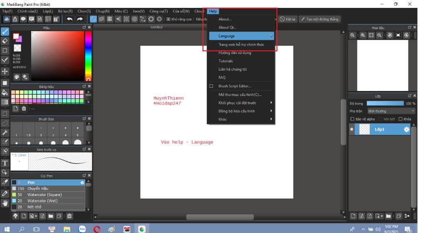Open the Xem(V) menu
426x233 pixels.
point(139,11)
